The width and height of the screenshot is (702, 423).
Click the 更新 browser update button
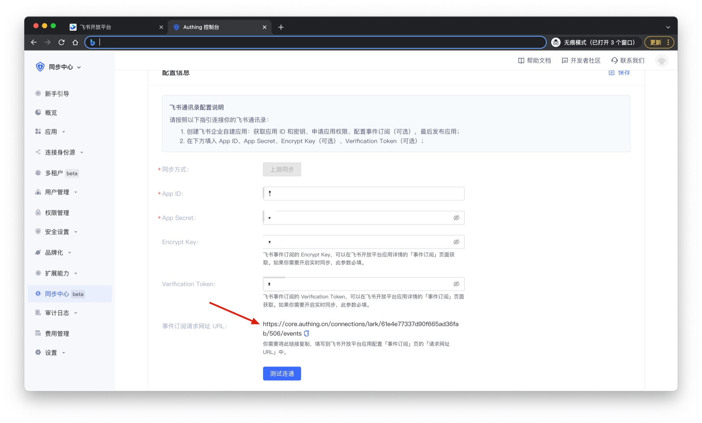[x=655, y=42]
